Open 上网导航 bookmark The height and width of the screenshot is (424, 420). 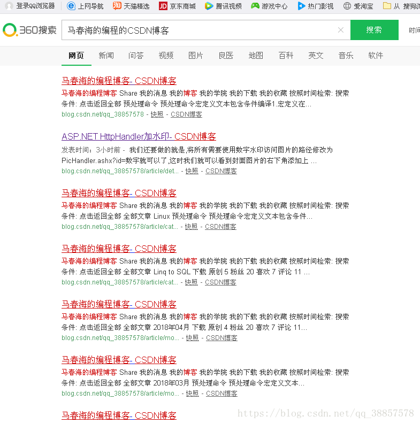[x=85, y=6]
